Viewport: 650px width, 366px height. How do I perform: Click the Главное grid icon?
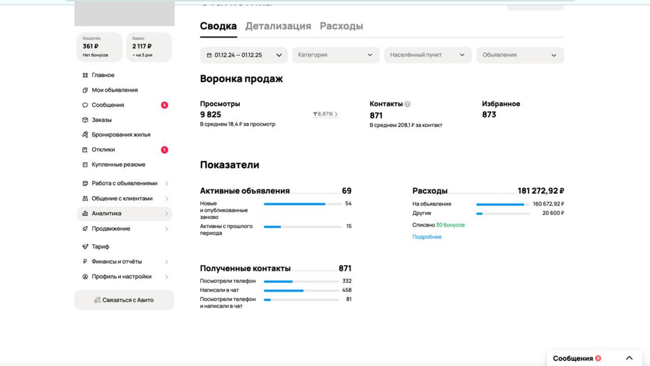[85, 75]
